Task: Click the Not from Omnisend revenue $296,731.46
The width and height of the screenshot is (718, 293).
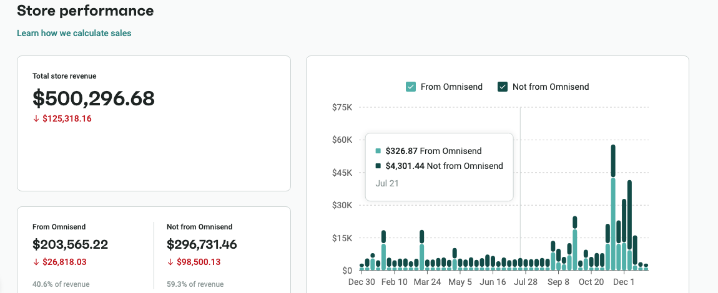Action: pos(202,244)
